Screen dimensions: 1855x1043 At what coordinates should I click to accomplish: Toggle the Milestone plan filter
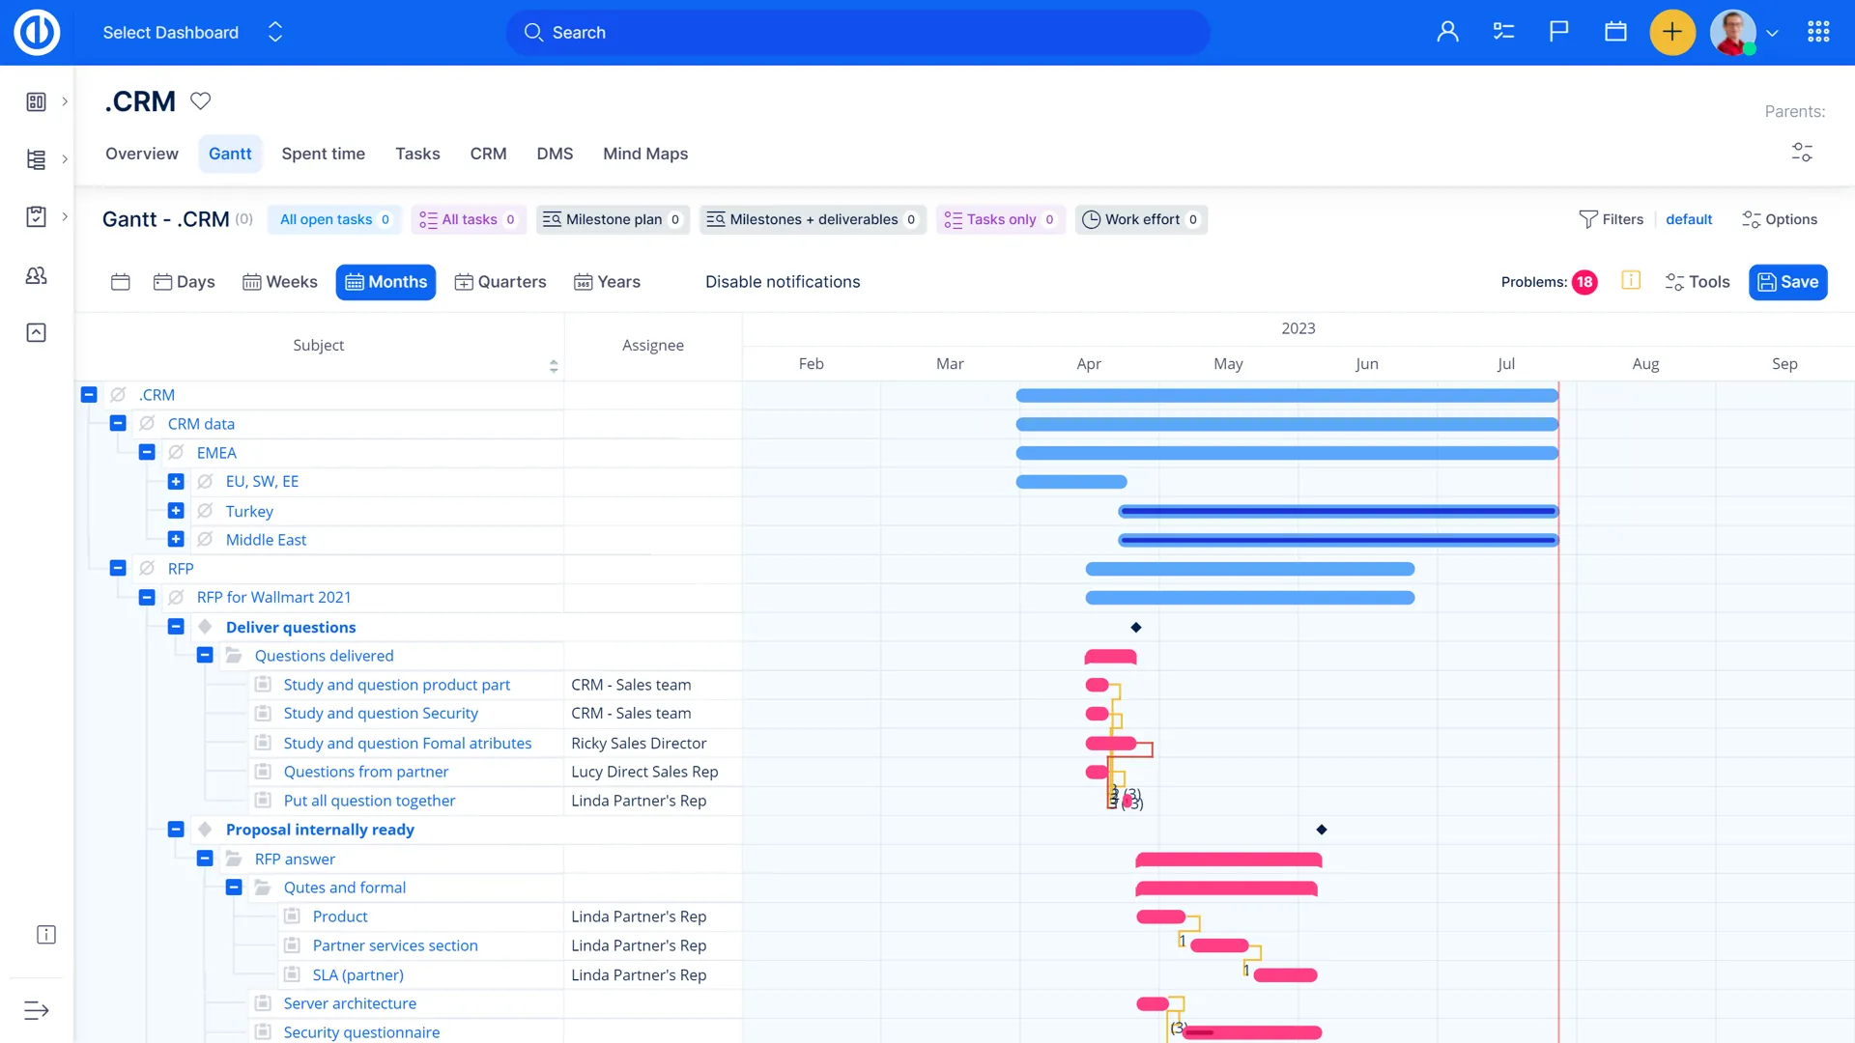(x=613, y=219)
